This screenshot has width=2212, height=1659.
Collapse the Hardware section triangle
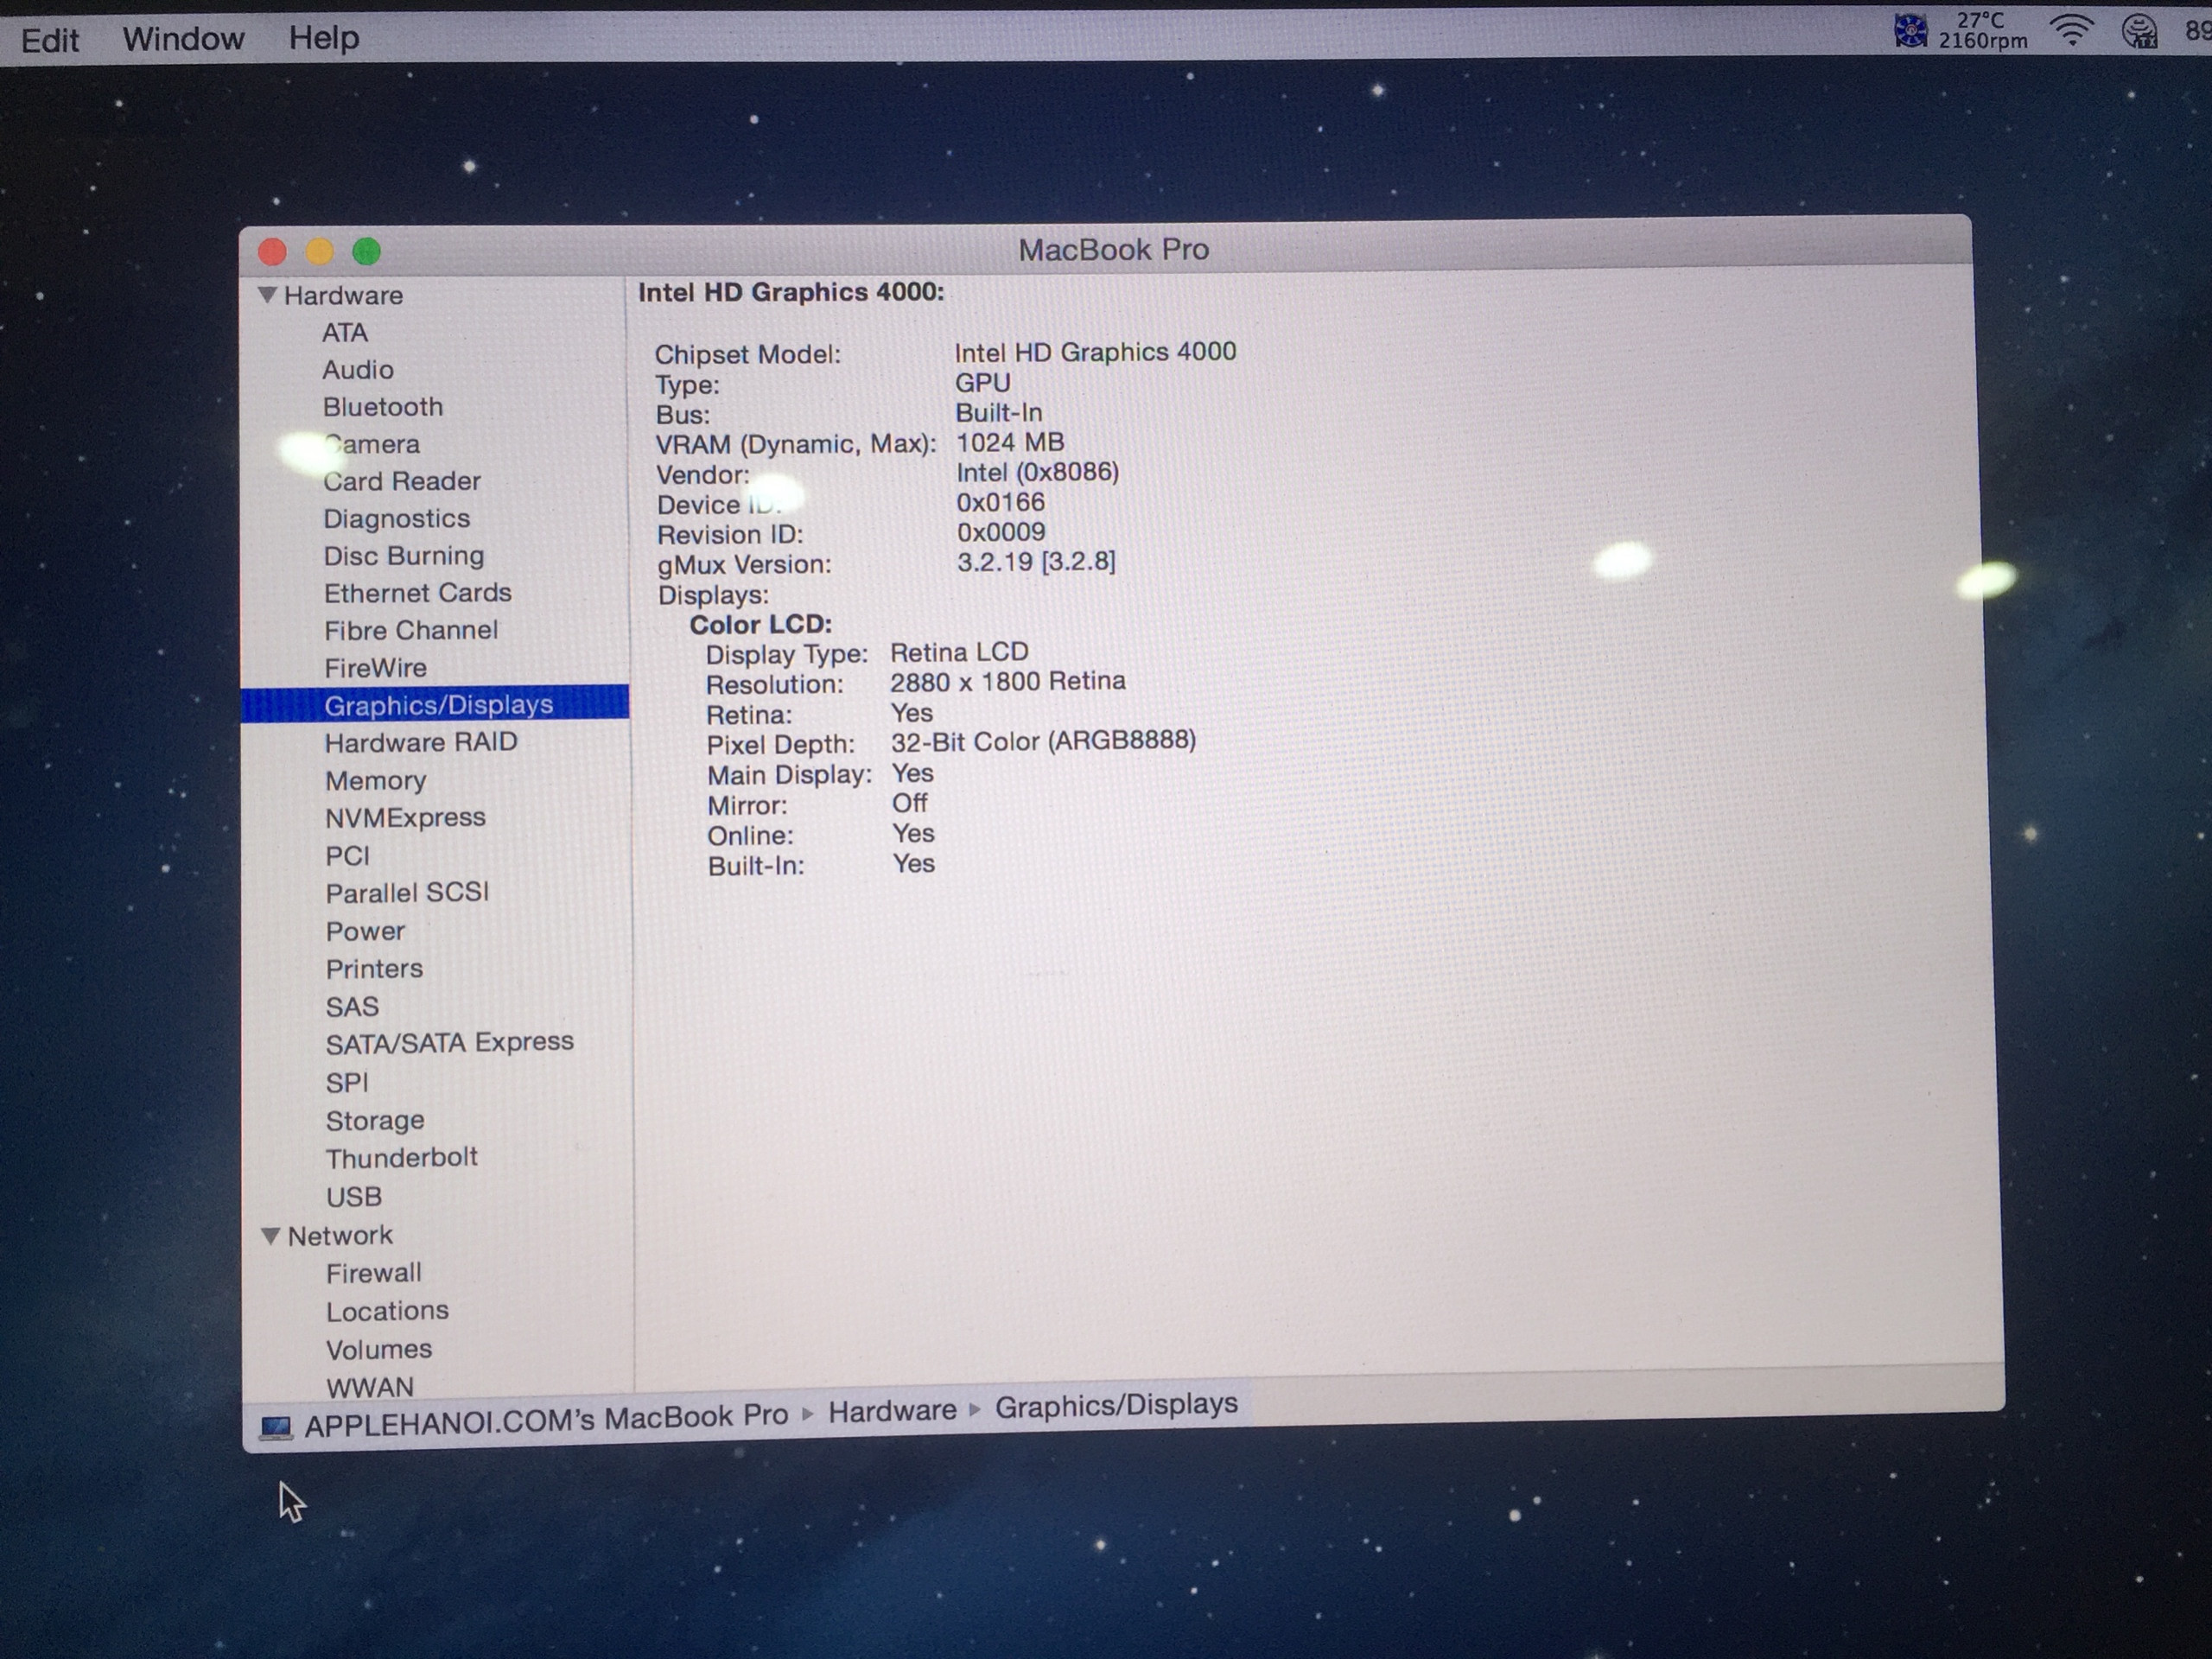267,295
